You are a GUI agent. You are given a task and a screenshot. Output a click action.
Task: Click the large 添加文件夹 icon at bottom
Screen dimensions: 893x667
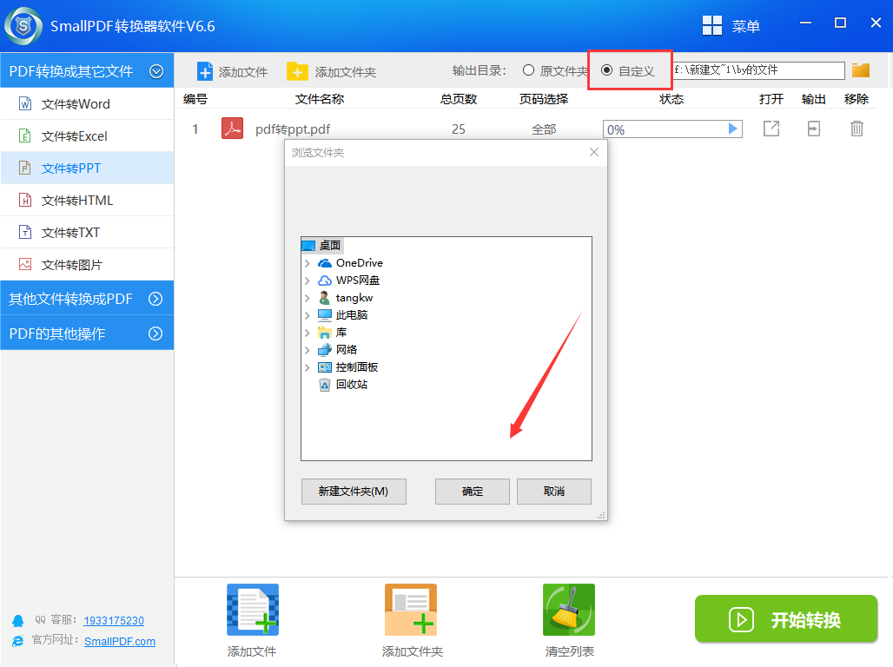pos(411,610)
